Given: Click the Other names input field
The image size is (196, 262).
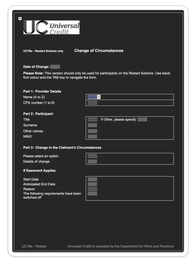Looking at the screenshot, I should (x=92, y=131).
